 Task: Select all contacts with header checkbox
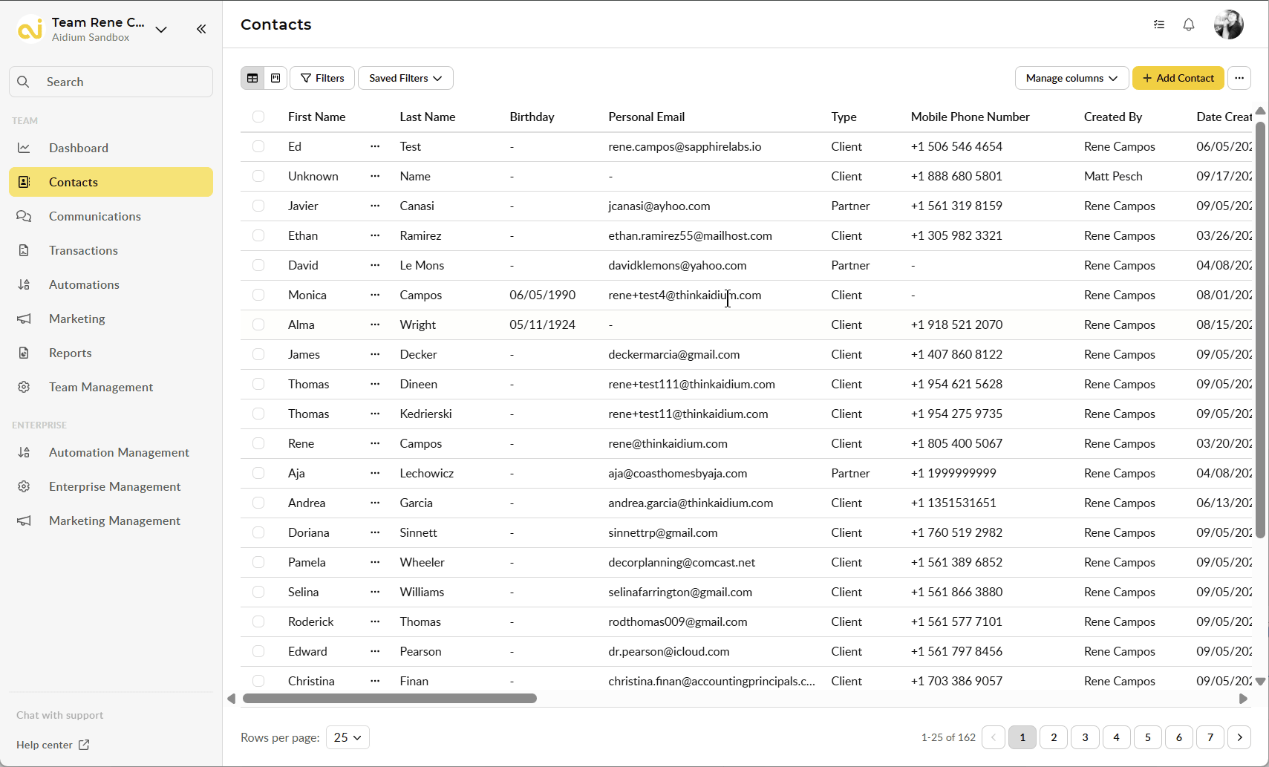(258, 117)
